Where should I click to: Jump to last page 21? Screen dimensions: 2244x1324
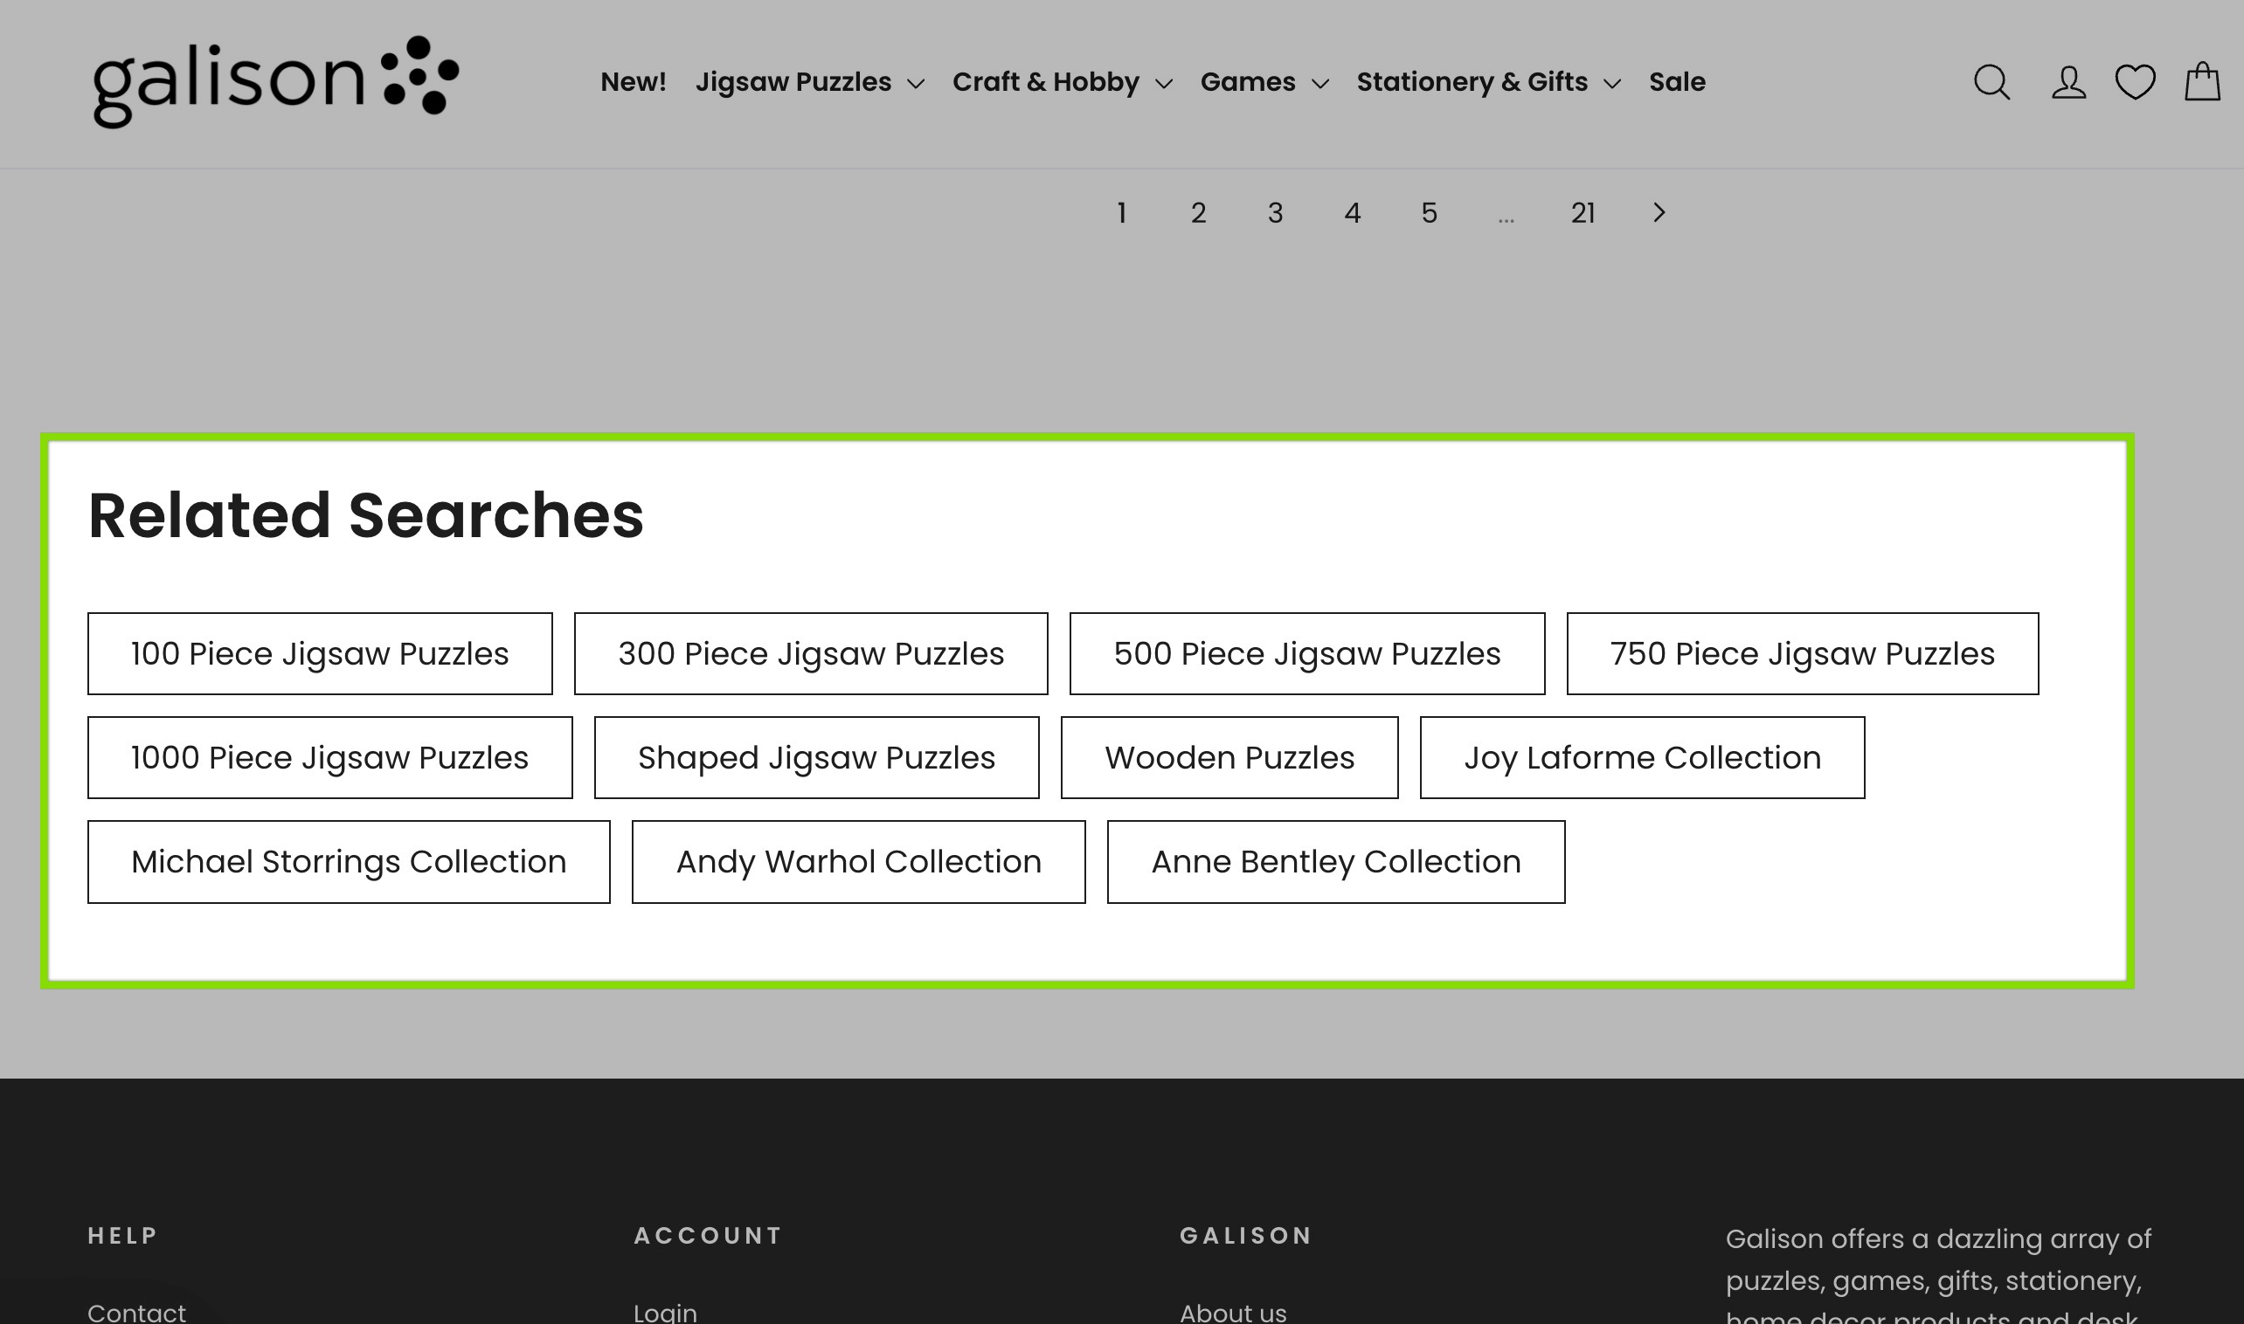pyautogui.click(x=1583, y=213)
